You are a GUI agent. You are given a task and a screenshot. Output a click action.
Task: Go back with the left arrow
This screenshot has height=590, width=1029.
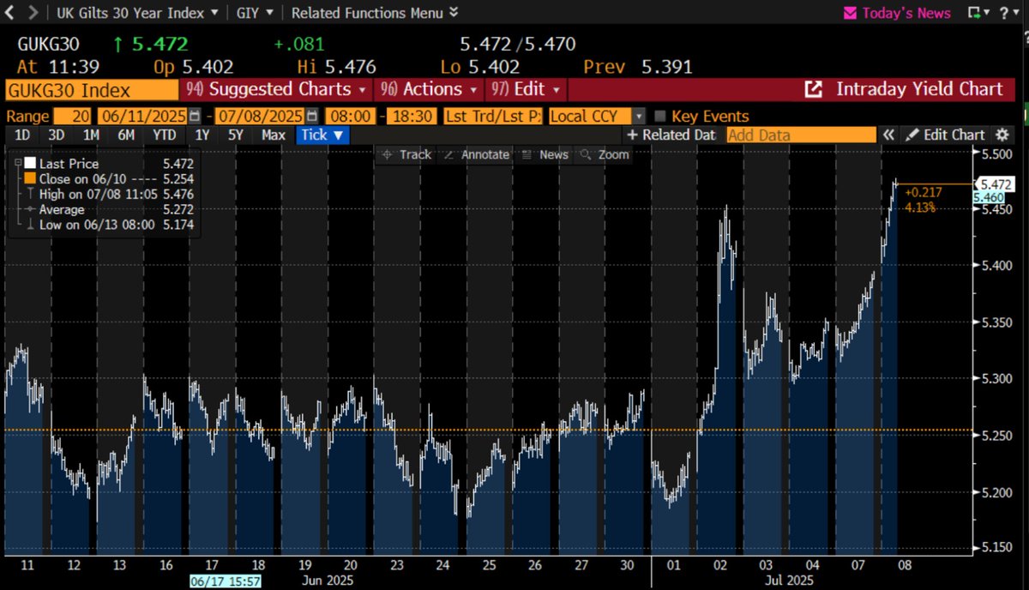[x=9, y=13]
